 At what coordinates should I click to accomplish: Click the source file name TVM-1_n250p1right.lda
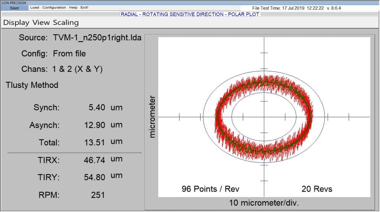[x=97, y=38]
